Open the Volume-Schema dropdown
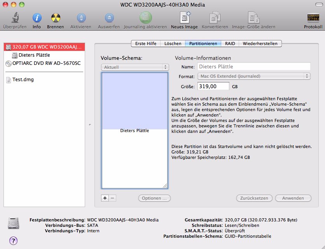The image size is (325, 249). click(134, 67)
